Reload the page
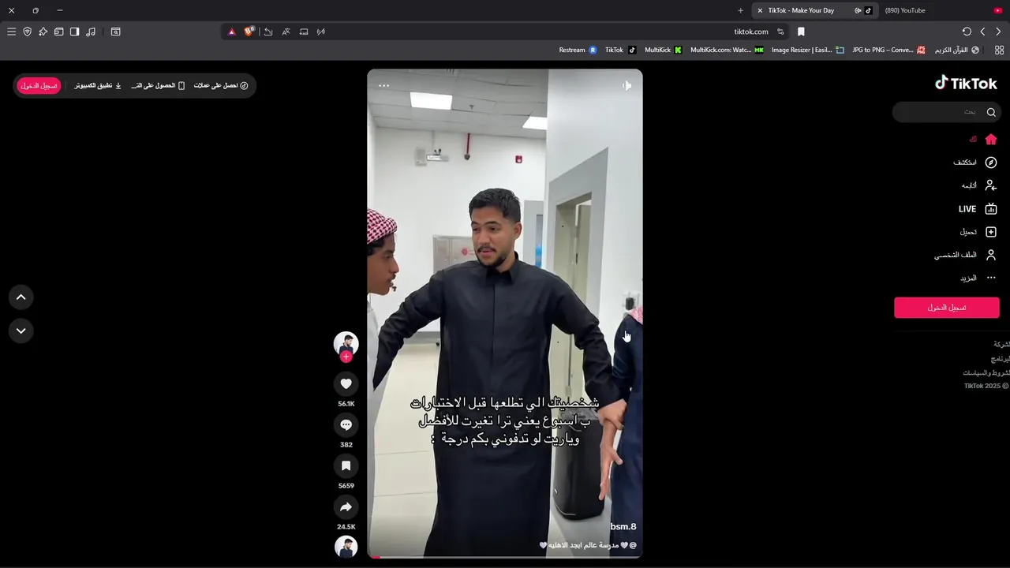1010x568 pixels. tap(967, 32)
